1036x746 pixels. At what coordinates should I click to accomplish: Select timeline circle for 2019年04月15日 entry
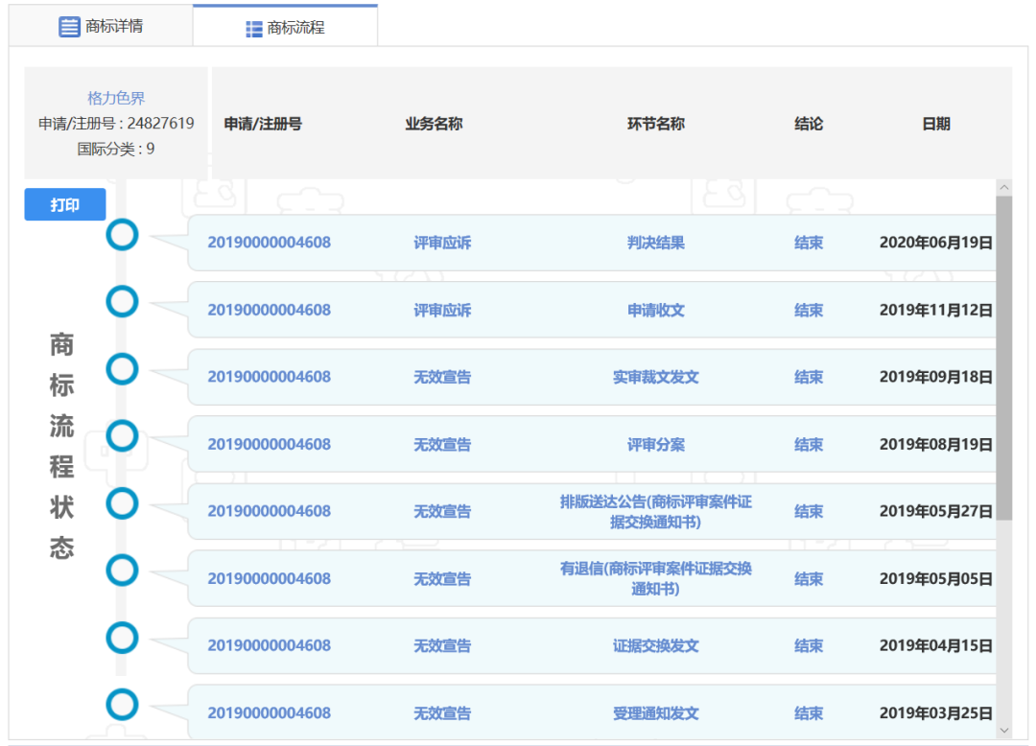(122, 638)
